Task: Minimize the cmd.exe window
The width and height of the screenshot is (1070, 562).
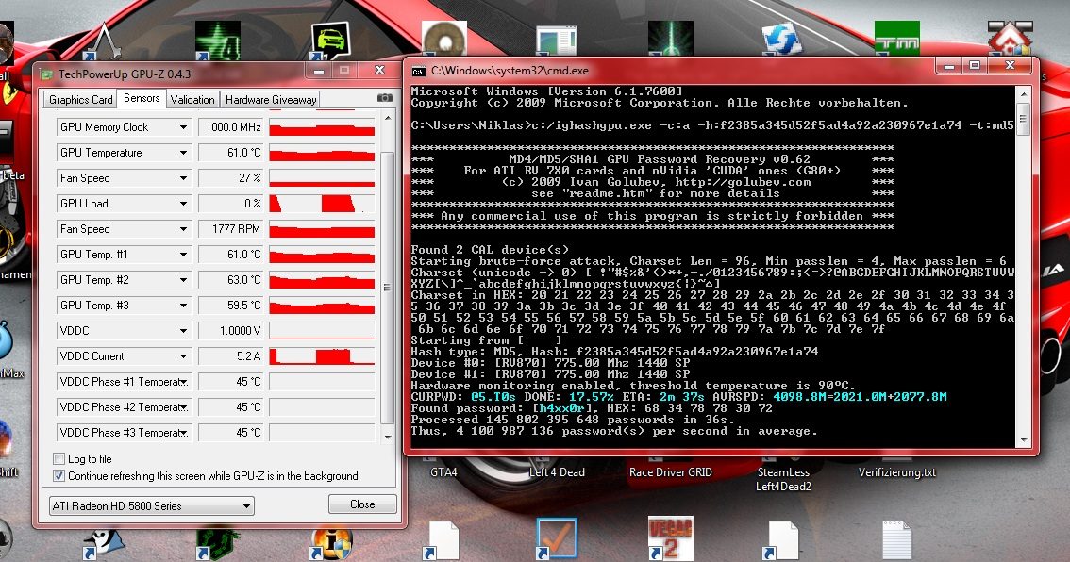Action: pos(948,66)
